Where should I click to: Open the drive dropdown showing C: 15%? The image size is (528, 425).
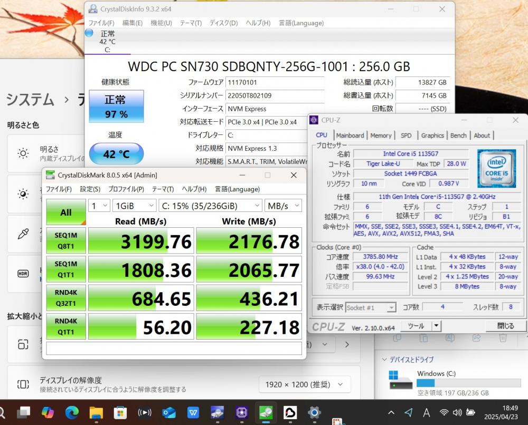pyautogui.click(x=211, y=206)
